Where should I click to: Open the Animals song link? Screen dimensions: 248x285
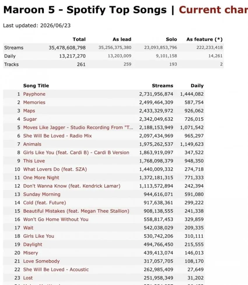pos(32,144)
